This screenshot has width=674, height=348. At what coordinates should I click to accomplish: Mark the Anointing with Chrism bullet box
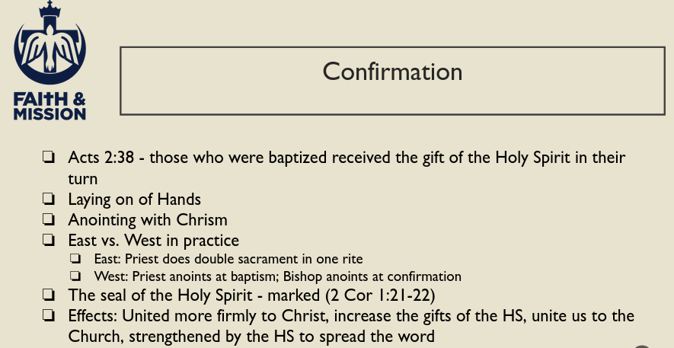(49, 221)
